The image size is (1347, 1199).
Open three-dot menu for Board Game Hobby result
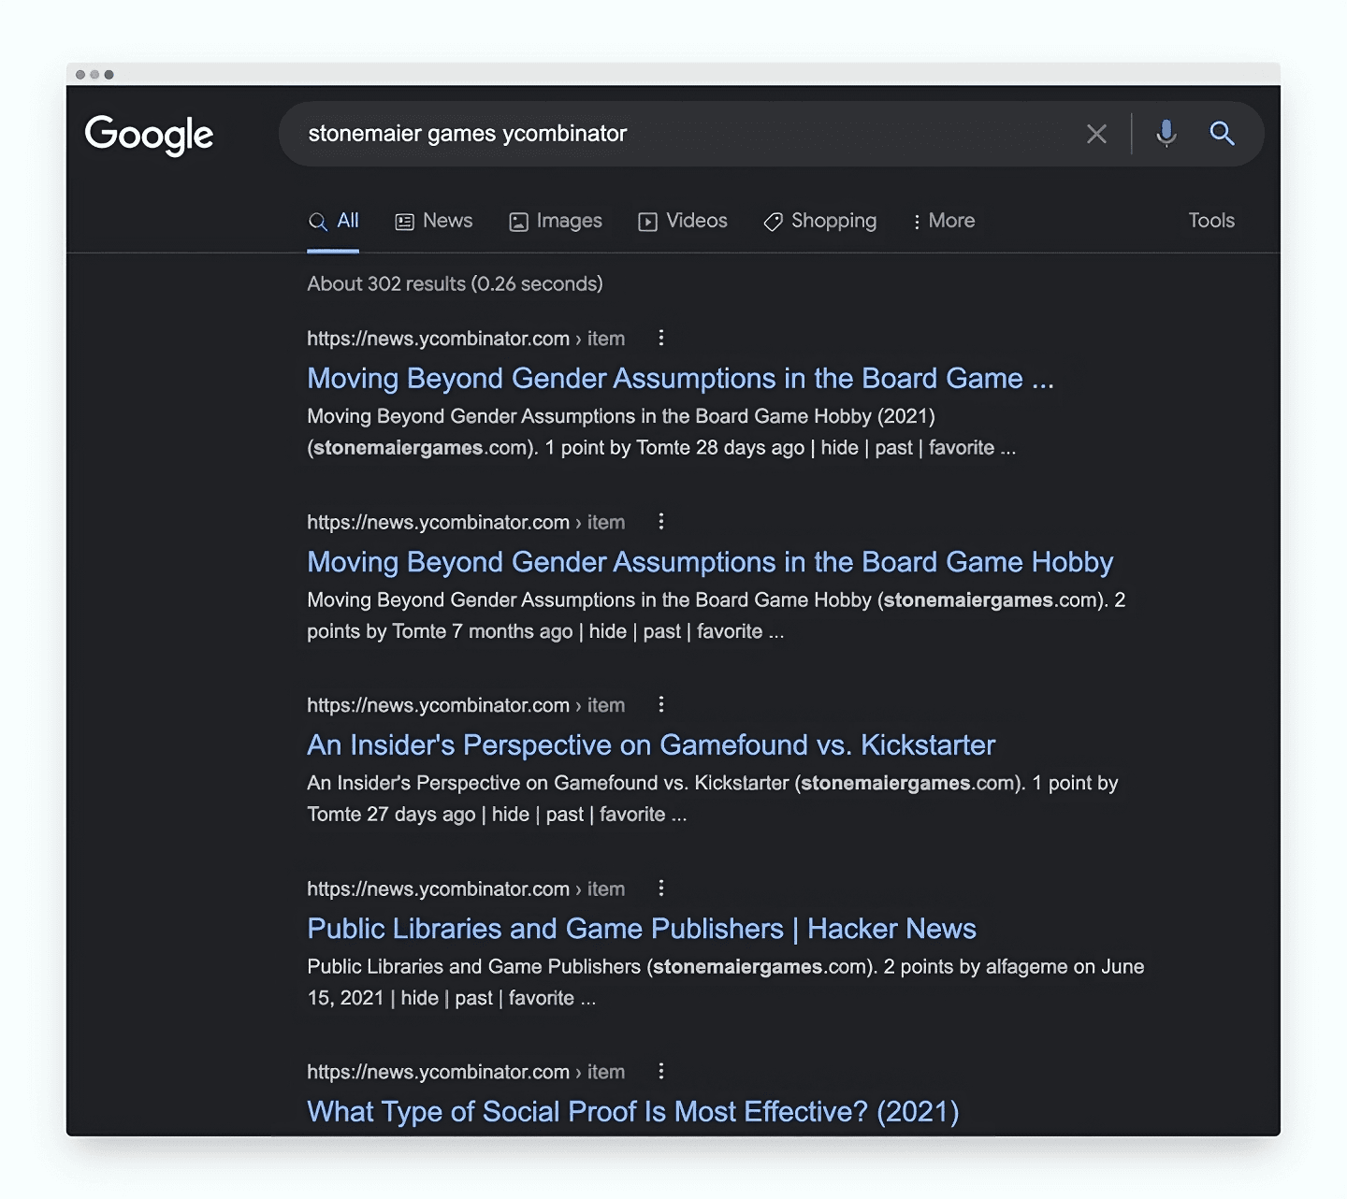(x=661, y=521)
